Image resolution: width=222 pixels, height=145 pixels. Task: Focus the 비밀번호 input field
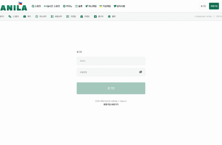111,72
